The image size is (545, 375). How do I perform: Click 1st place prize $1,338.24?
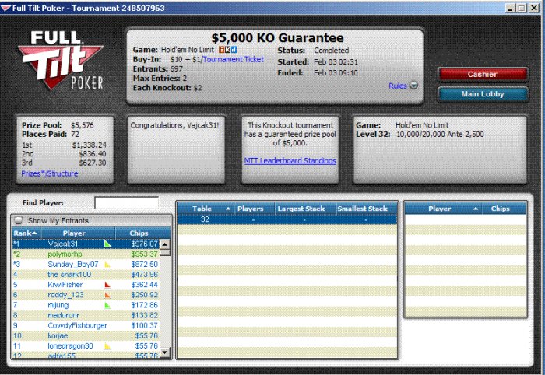90,145
